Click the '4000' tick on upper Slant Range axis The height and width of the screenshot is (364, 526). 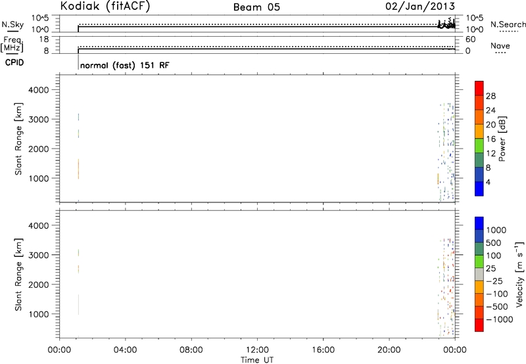[x=39, y=90]
